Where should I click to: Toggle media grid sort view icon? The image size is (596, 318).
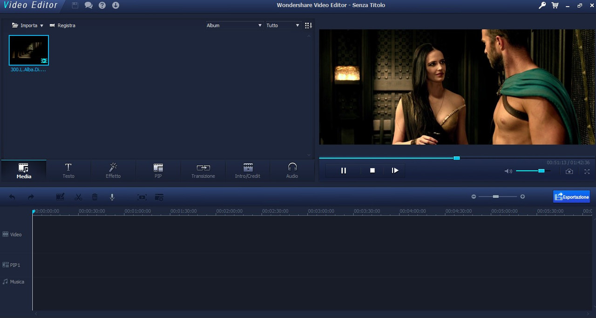tap(308, 25)
